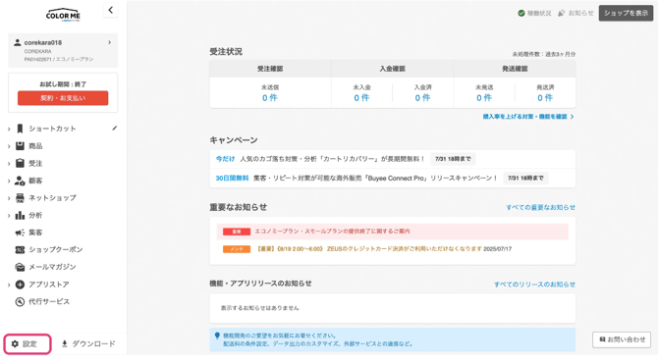Click the 商品 product icon

[20, 146]
